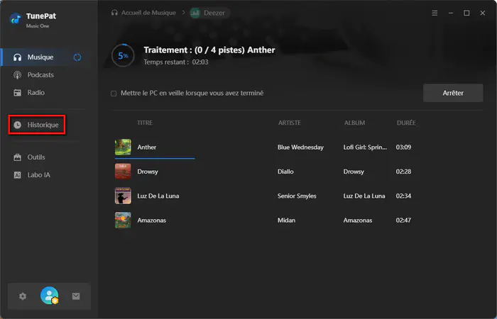
Task: Click the TunePat logo icon
Action: pyautogui.click(x=16, y=19)
